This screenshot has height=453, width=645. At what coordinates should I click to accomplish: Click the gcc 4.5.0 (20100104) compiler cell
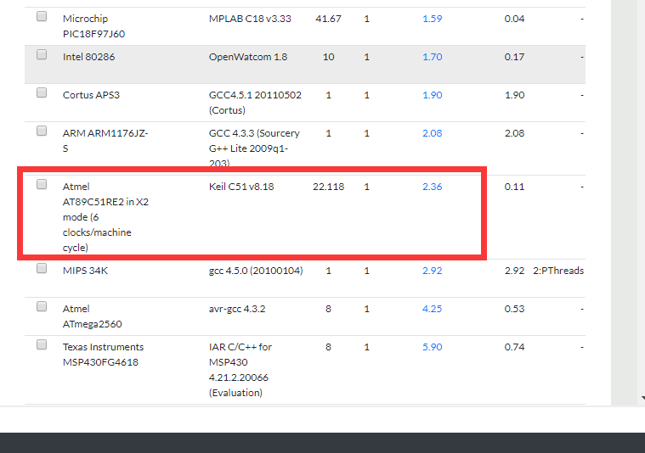point(256,271)
